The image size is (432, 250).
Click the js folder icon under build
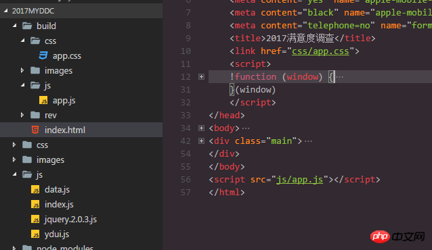35,85
